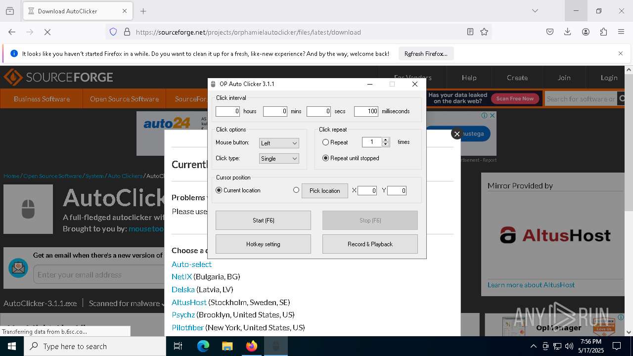Open Firefox application menu
633x356 pixels.
pos(621,32)
